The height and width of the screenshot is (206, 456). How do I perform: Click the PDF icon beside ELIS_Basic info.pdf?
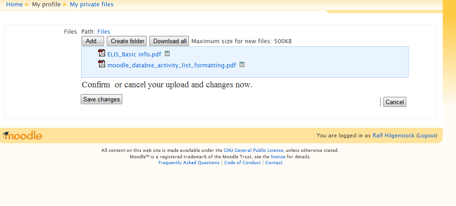click(x=102, y=53)
